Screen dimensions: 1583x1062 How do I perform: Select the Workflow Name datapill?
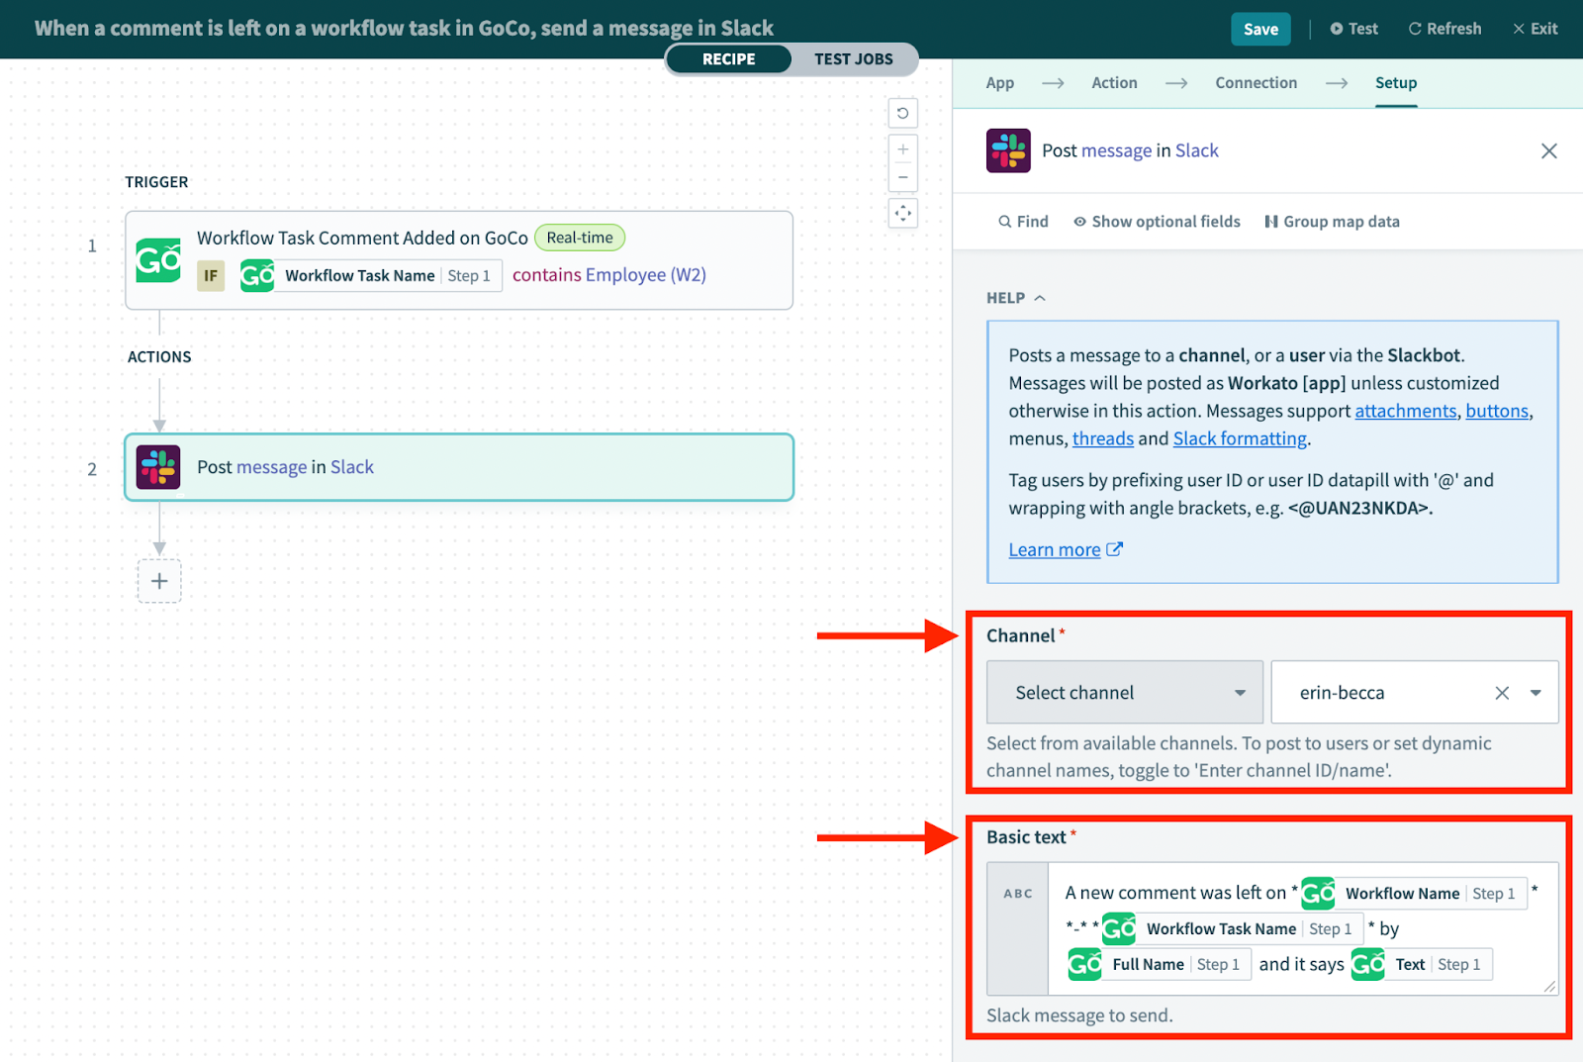click(1415, 894)
